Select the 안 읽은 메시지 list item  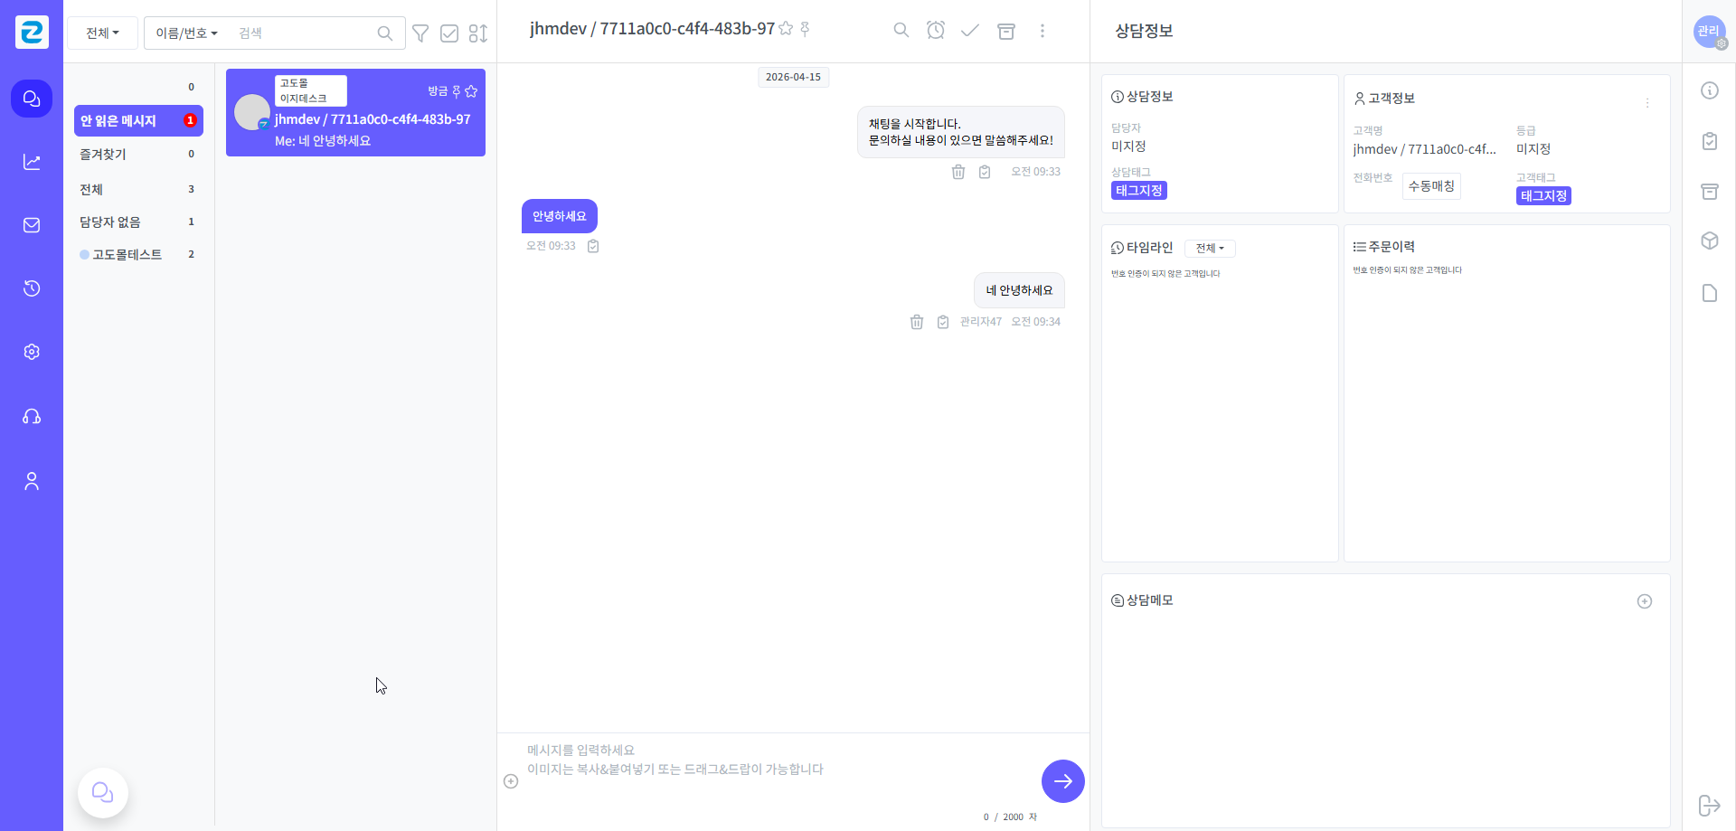[137, 120]
